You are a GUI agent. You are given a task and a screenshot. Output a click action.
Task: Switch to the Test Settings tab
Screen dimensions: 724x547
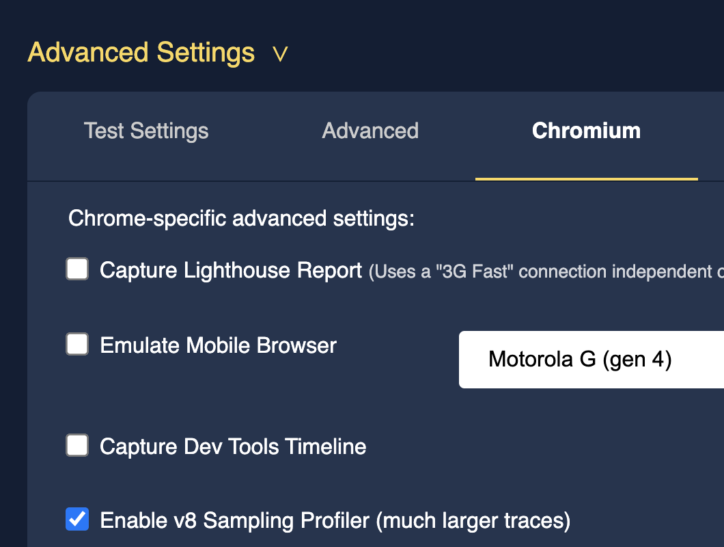pyautogui.click(x=146, y=131)
